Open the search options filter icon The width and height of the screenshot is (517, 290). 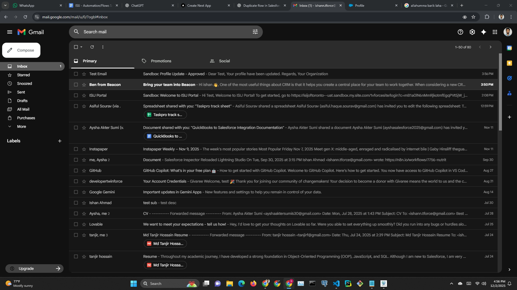255,32
